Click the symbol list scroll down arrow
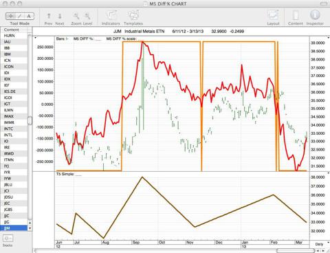This screenshot has height=253, width=330. 30,228
